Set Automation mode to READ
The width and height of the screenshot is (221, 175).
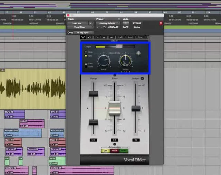124,151
